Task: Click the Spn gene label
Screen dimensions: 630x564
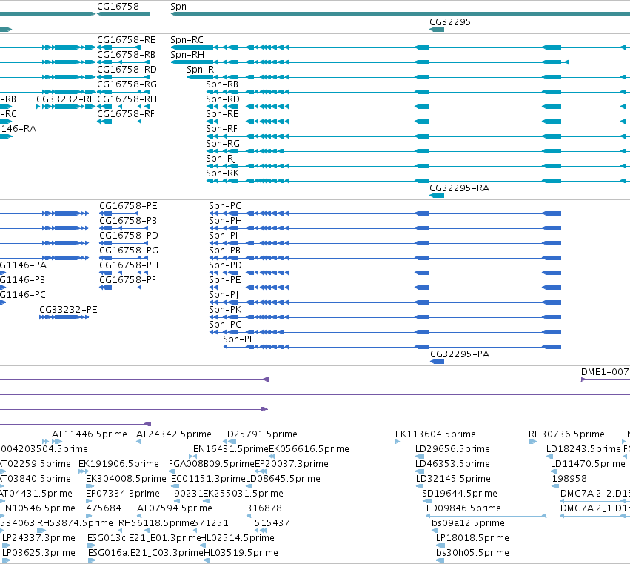Action: click(x=178, y=7)
